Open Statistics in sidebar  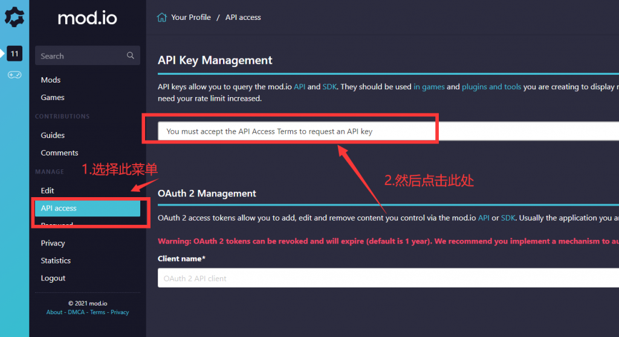point(56,260)
